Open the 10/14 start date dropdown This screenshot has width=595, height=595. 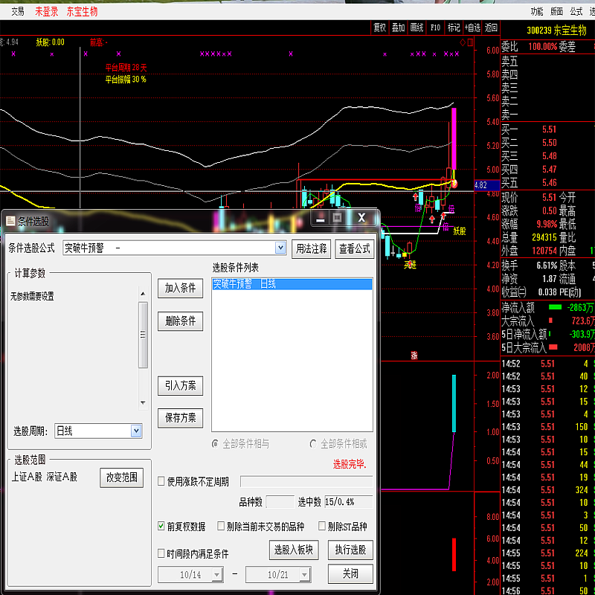coord(216,575)
